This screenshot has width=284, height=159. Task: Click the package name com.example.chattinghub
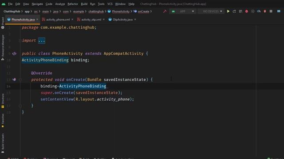click(67, 27)
